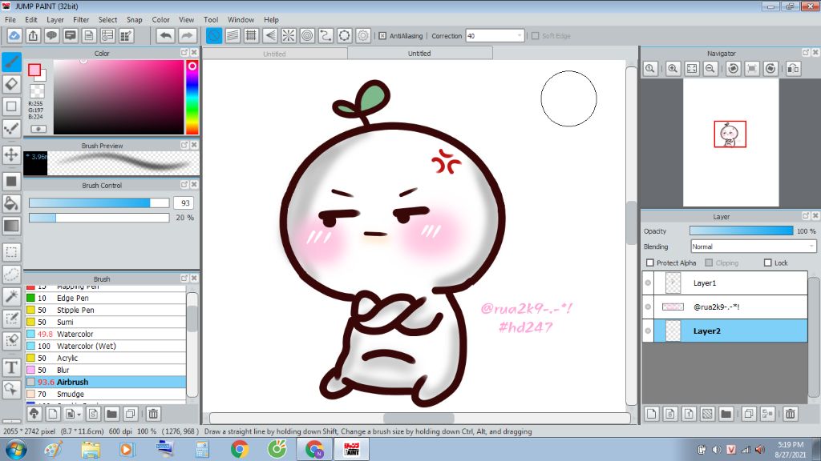Open the Windows Start menu

point(16,449)
